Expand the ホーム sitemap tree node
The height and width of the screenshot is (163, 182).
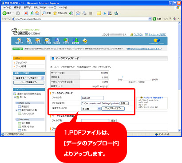[x=15, y=97]
